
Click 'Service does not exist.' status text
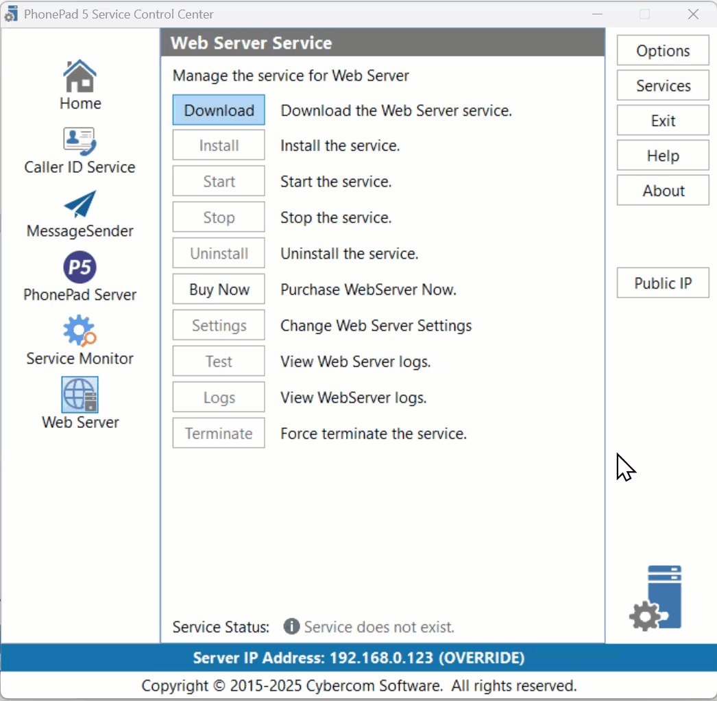pyautogui.click(x=379, y=626)
